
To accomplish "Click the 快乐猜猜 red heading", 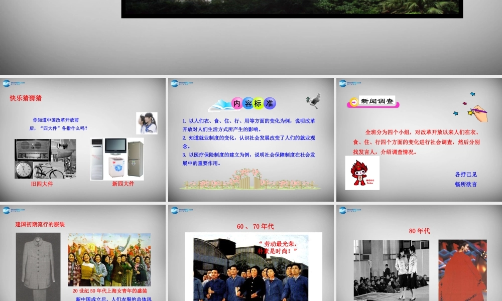I will click(26, 98).
